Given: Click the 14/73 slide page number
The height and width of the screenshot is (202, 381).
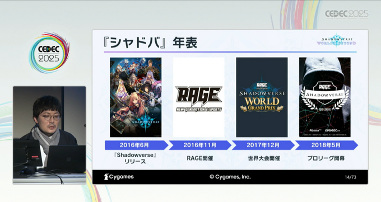Looking at the screenshot, I should point(350,177).
